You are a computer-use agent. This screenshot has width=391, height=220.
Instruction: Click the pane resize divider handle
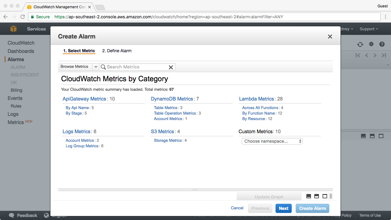[195, 190]
